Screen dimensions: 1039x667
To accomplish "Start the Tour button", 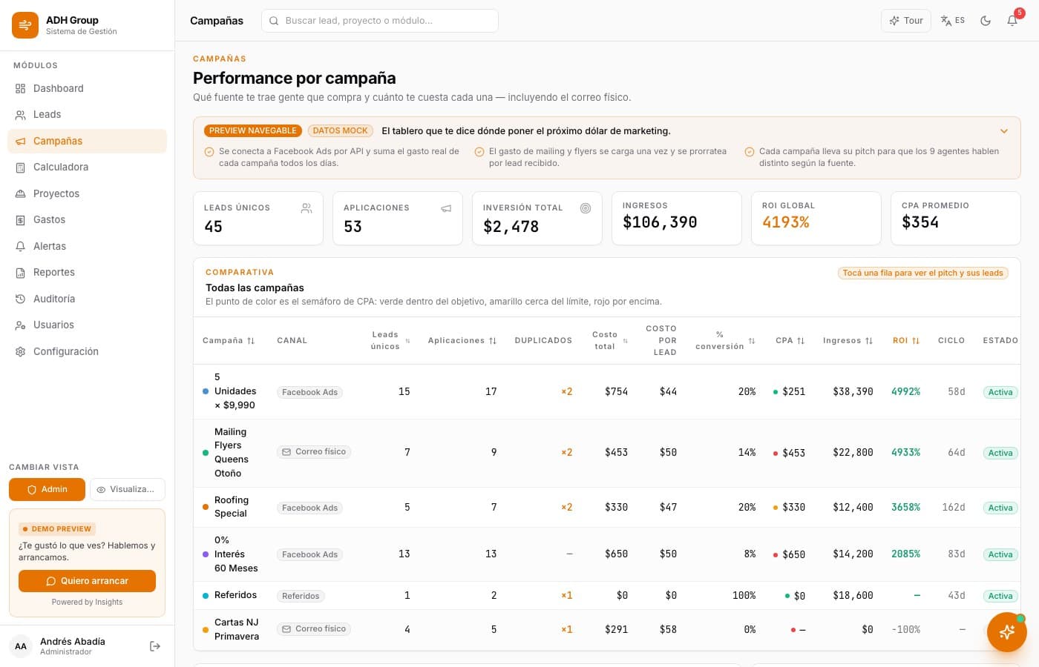I will [x=906, y=21].
